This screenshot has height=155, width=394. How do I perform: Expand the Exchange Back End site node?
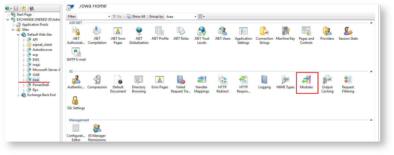pos(18,95)
